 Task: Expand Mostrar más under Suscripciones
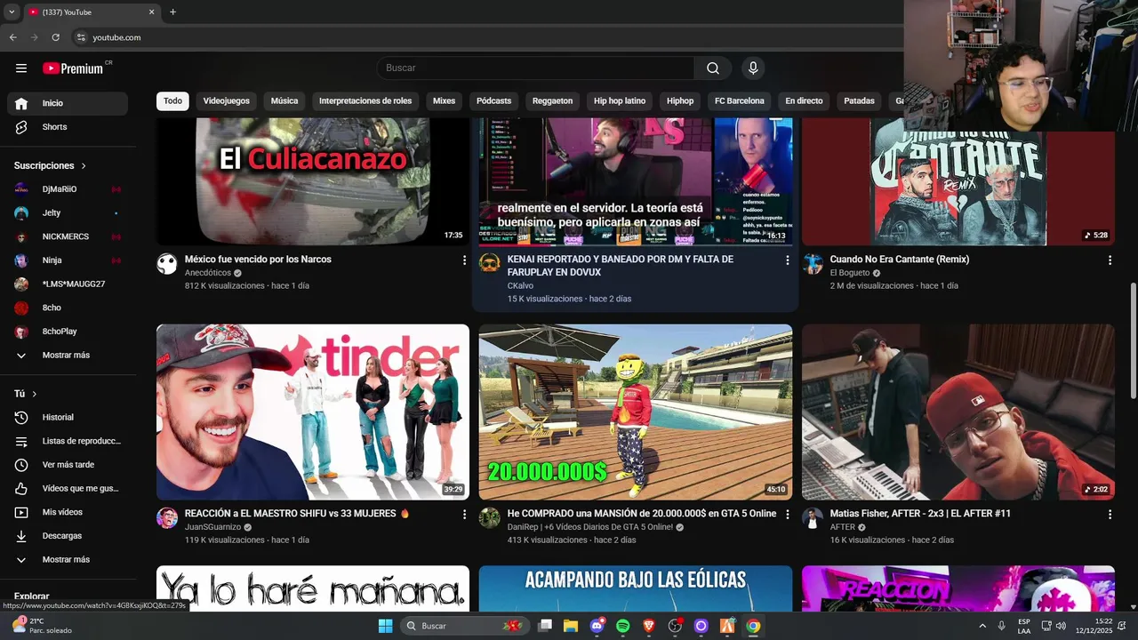coord(68,356)
